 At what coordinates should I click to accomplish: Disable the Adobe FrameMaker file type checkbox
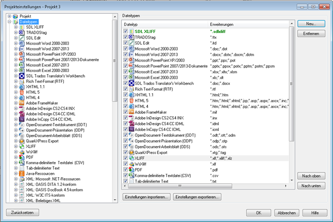click(126, 112)
